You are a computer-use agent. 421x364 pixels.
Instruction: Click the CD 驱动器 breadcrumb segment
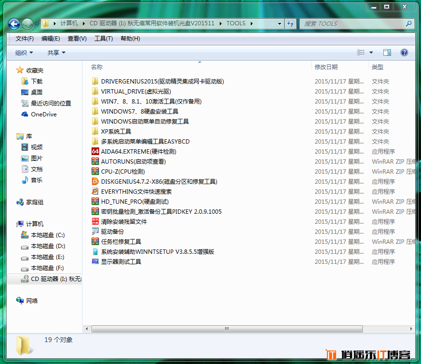pyautogui.click(x=152, y=23)
